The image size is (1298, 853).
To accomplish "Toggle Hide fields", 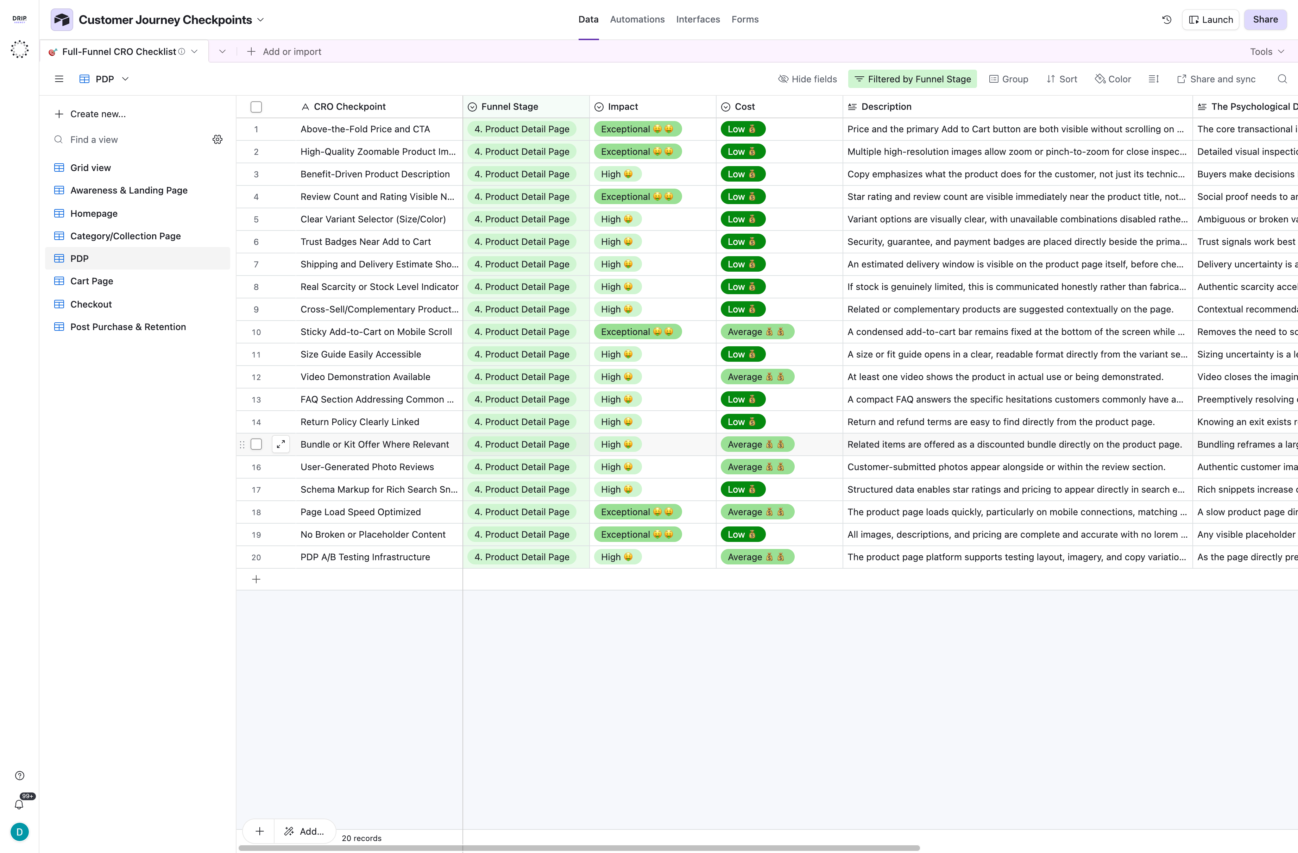I will pos(807,79).
